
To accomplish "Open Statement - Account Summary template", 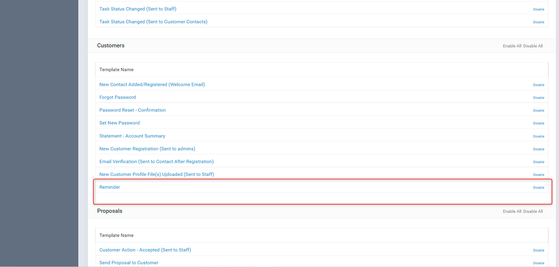I will click(132, 136).
